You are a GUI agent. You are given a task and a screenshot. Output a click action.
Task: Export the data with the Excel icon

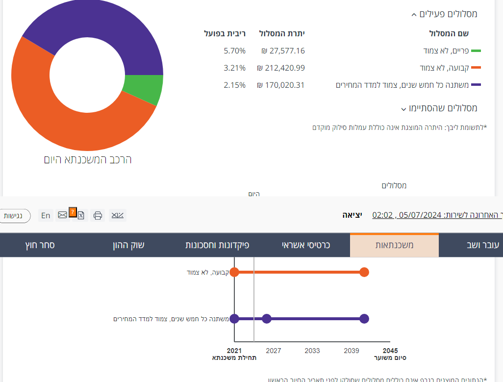pyautogui.click(x=81, y=216)
